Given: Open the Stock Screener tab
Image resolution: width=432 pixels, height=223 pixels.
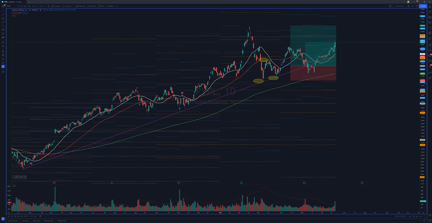Looking at the screenshot, I should (x=13, y=221).
